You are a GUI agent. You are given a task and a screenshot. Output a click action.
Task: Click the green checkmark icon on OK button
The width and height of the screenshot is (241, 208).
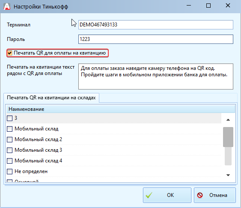coord(149,195)
